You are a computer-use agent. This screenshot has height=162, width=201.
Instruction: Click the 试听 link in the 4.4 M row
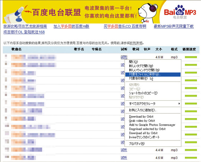(x=124, y=150)
